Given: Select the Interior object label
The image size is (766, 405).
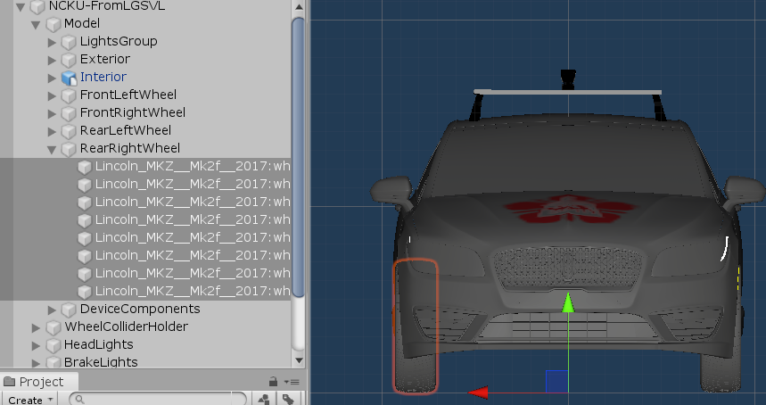Looking at the screenshot, I should click(103, 77).
